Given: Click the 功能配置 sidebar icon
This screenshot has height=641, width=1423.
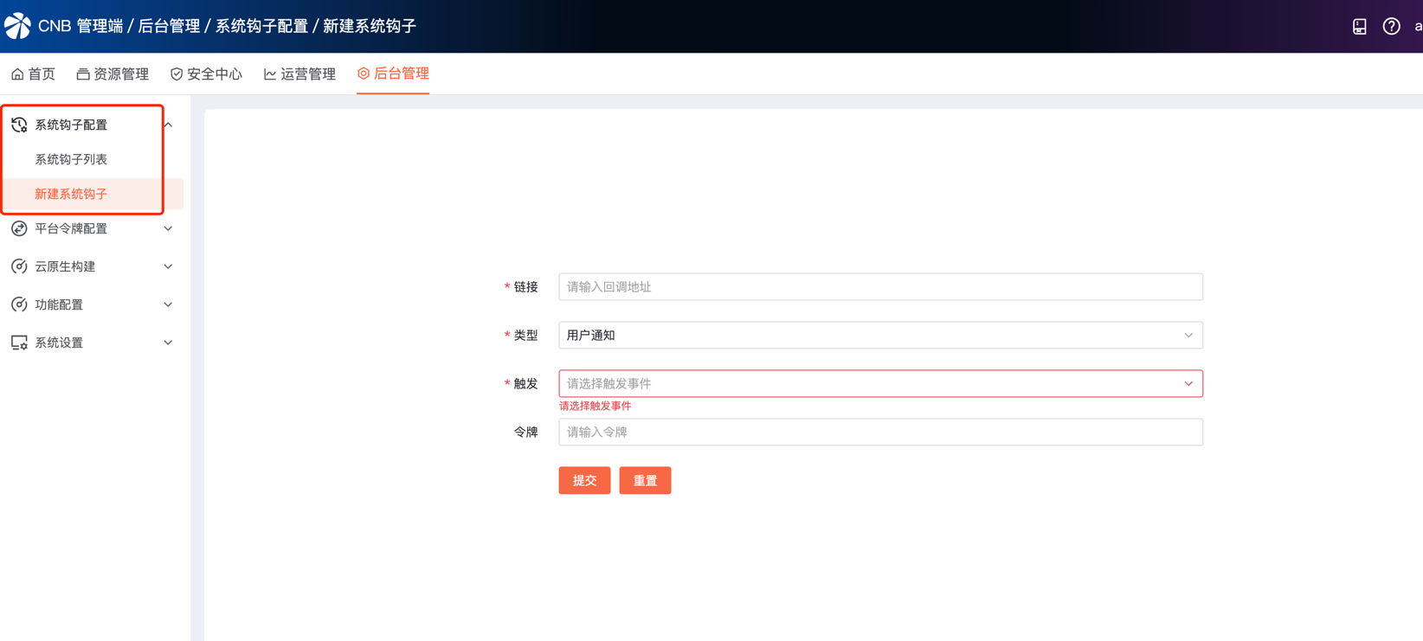Looking at the screenshot, I should pos(19,304).
